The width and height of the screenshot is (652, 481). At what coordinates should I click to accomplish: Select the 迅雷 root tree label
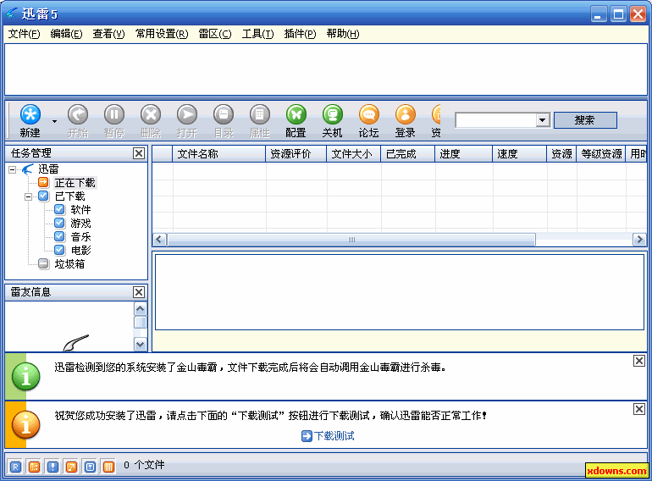[x=48, y=169]
